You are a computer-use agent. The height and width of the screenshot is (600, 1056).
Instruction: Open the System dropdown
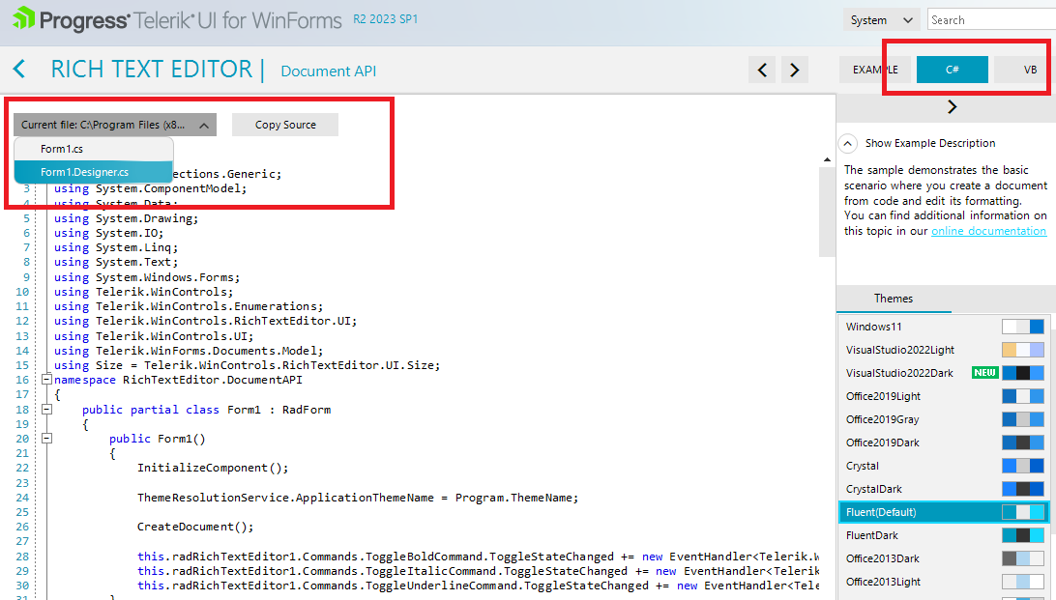pos(882,20)
